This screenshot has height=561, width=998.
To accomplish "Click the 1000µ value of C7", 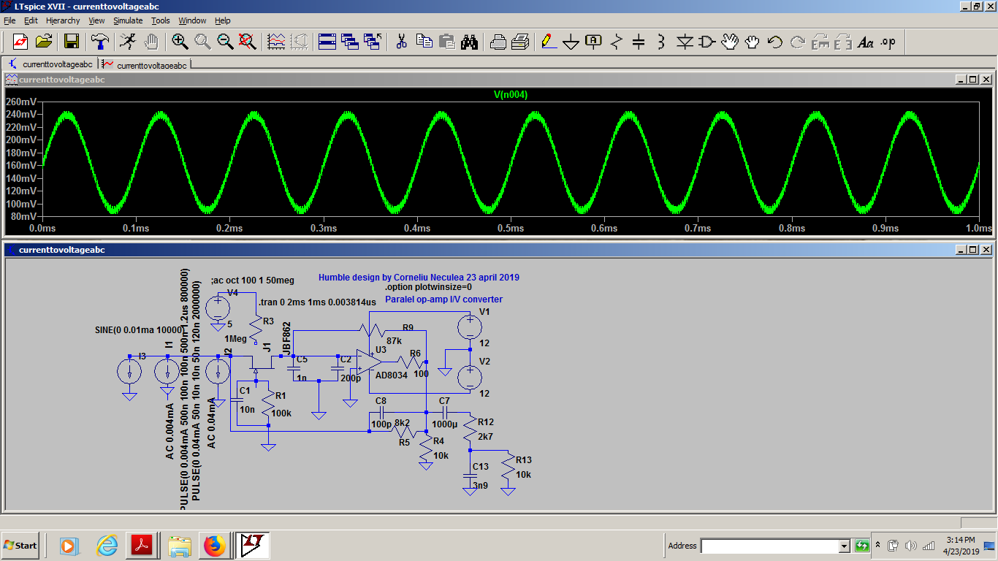I will (444, 424).
